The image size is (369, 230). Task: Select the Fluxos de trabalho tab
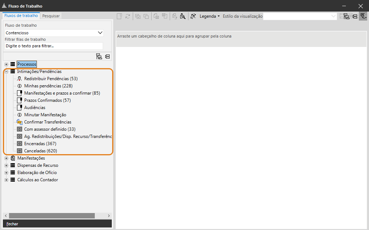click(21, 16)
